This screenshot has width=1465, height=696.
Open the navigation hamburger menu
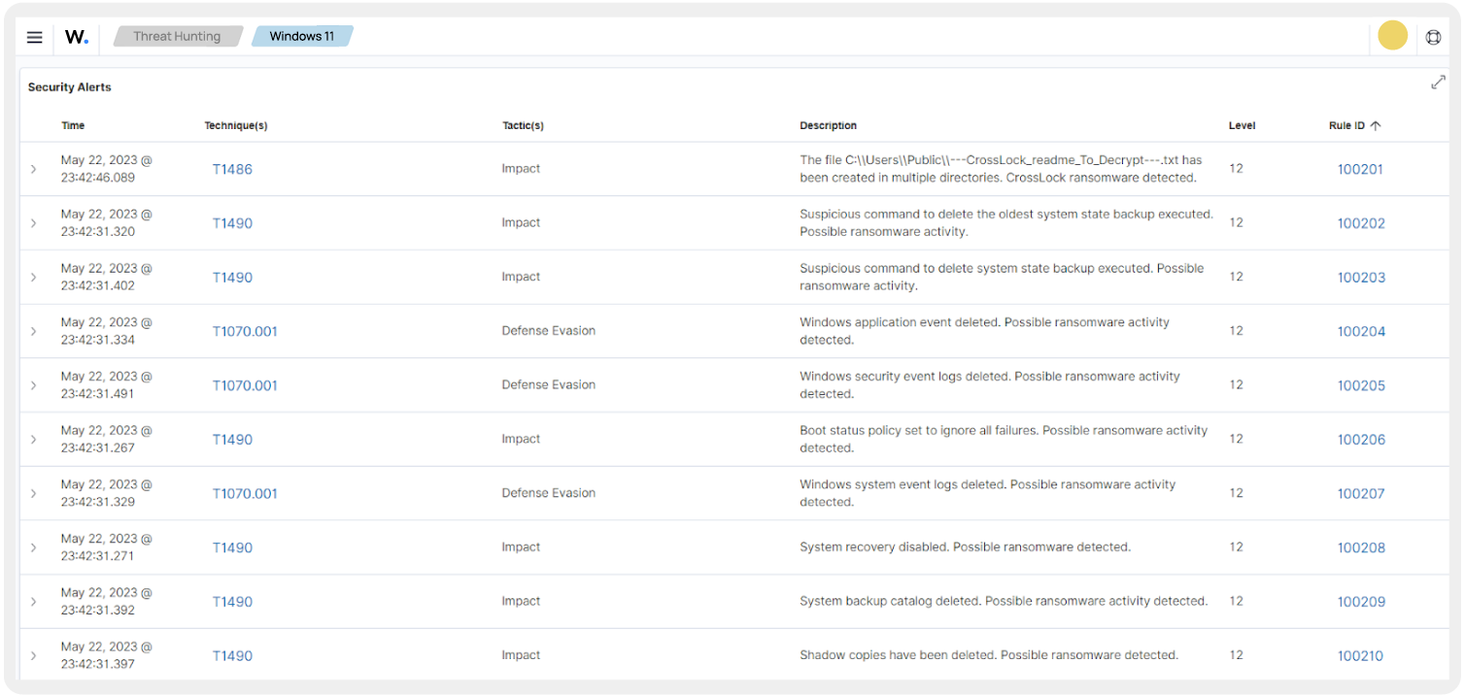point(34,37)
